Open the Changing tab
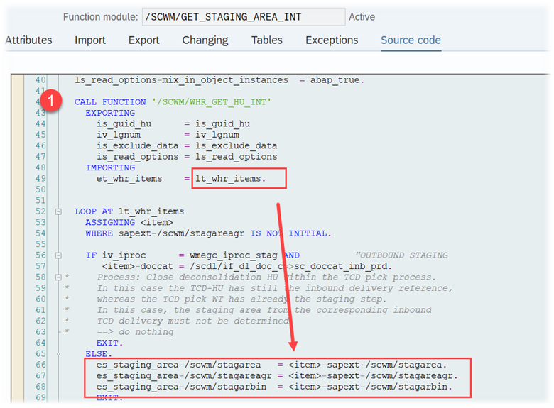 point(205,40)
